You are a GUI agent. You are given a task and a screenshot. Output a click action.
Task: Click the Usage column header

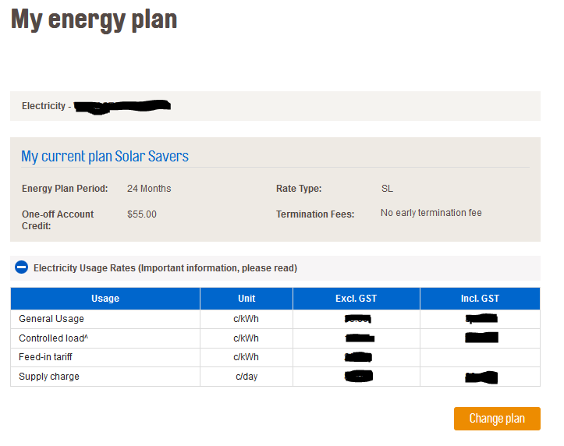105,299
